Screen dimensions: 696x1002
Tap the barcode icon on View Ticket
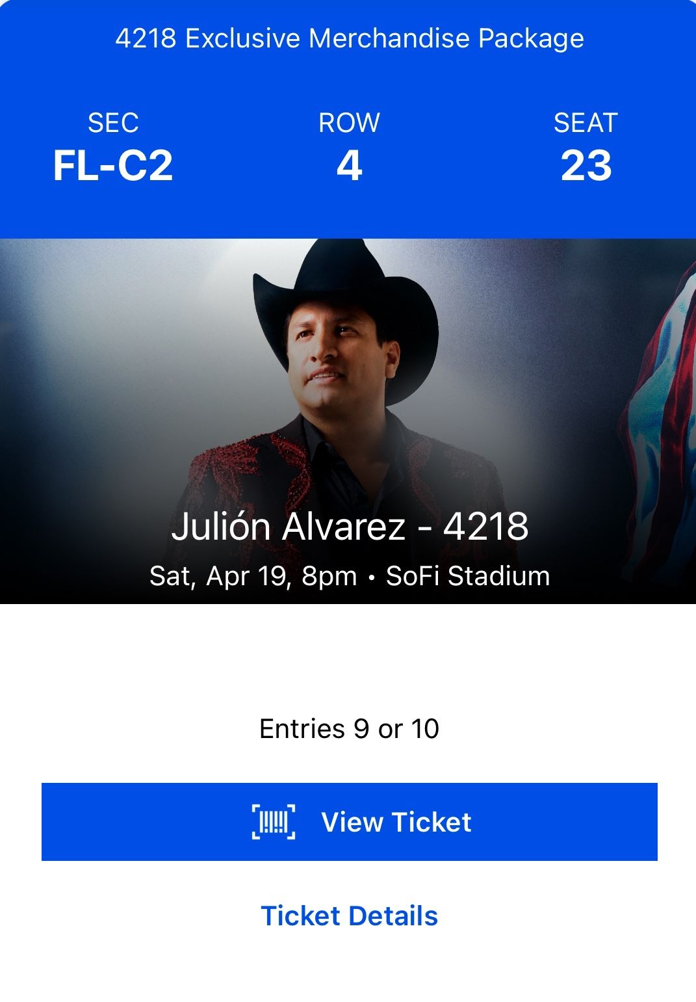[274, 822]
